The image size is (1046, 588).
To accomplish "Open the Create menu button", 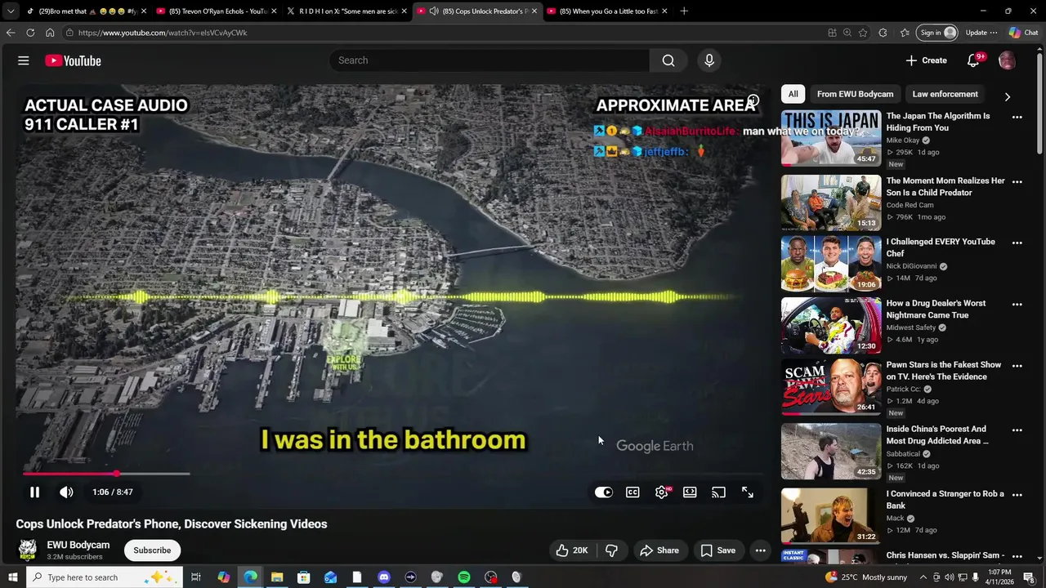I will 926,60.
